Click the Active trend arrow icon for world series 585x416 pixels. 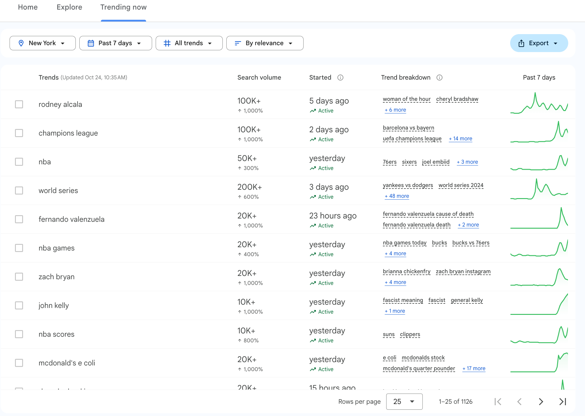[x=313, y=197]
